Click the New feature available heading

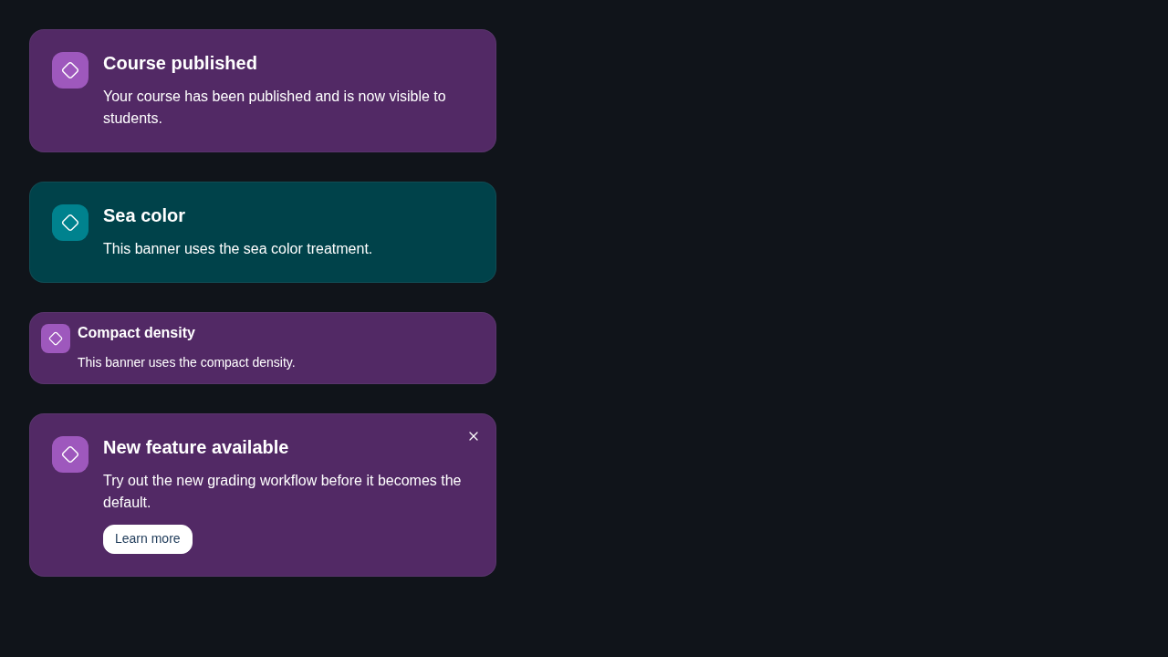click(195, 447)
